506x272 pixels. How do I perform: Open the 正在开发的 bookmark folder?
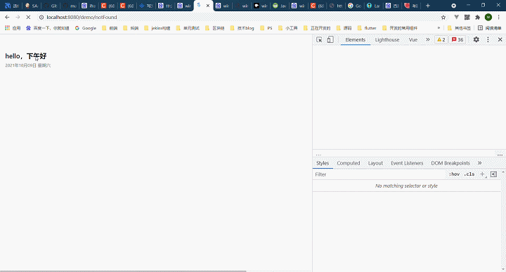click(317, 28)
